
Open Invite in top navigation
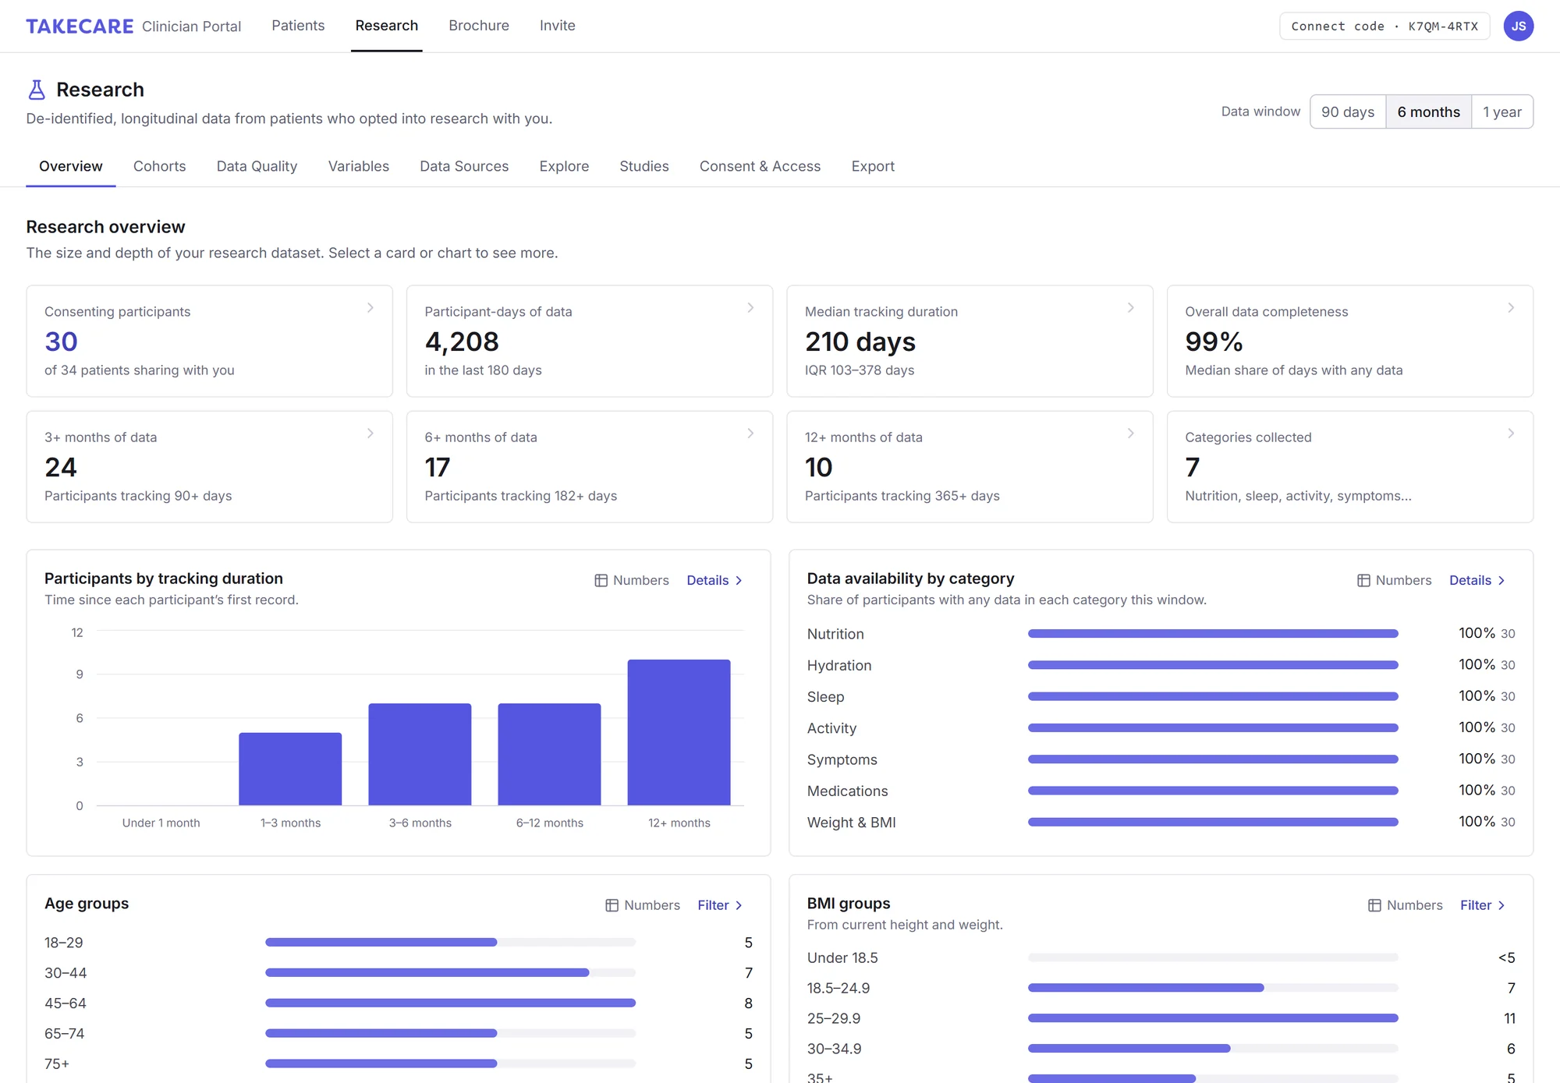pyautogui.click(x=558, y=26)
